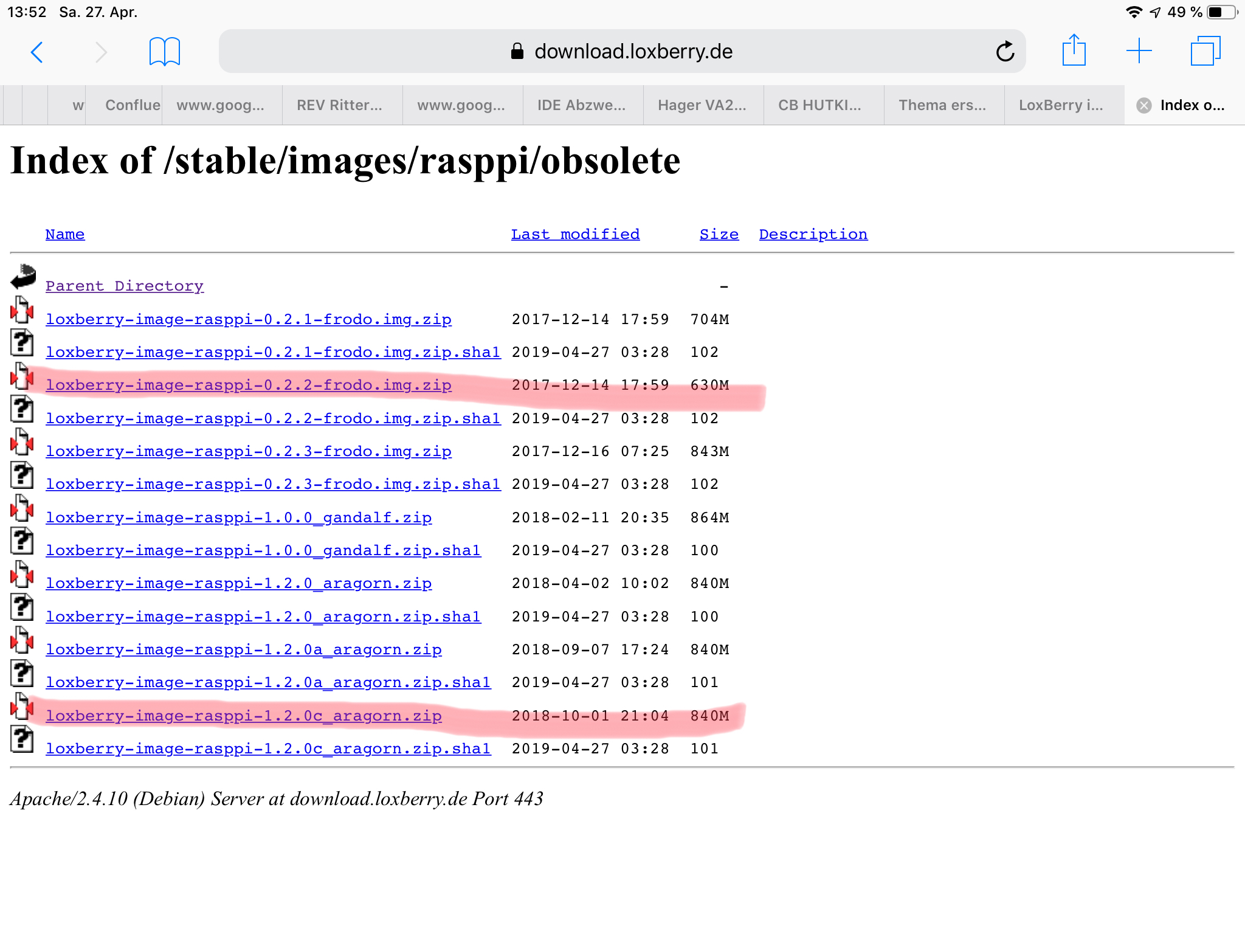This screenshot has height=934, width=1245.
Task: Click the Parent Directory back-arrow icon
Action: tap(23, 277)
